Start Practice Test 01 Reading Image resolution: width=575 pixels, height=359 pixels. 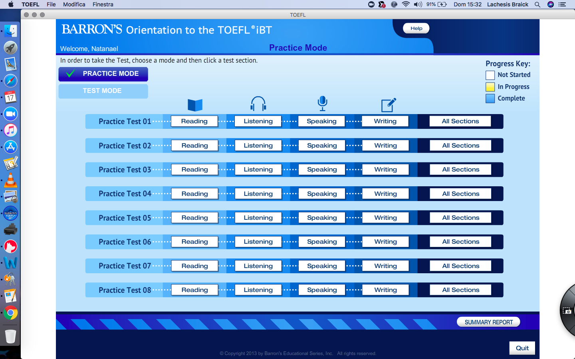194,121
